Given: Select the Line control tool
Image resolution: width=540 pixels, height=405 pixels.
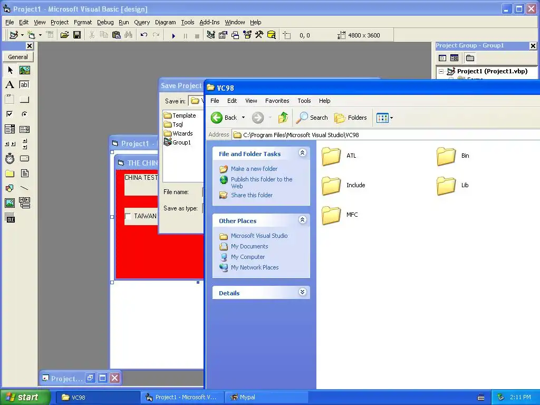Looking at the screenshot, I should point(24,188).
